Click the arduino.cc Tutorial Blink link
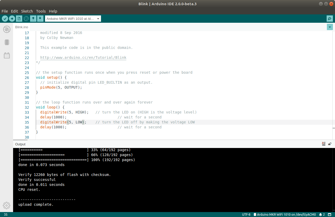Screen dimensions: 335x217 [83, 58]
